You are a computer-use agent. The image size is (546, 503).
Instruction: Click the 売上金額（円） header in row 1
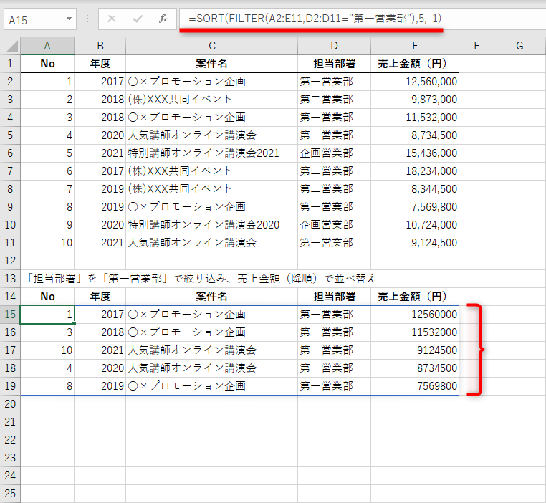coord(415,64)
